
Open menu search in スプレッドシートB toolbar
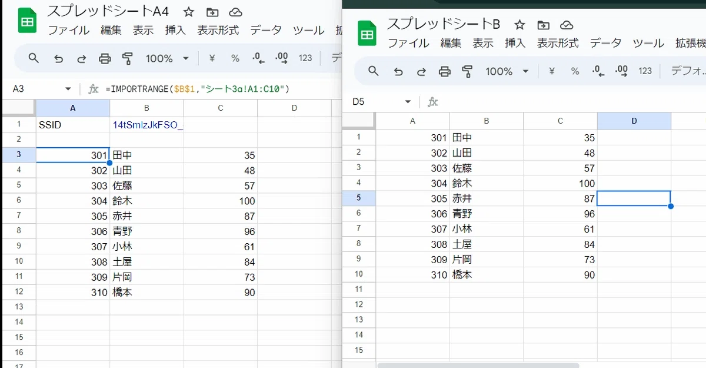pos(373,71)
